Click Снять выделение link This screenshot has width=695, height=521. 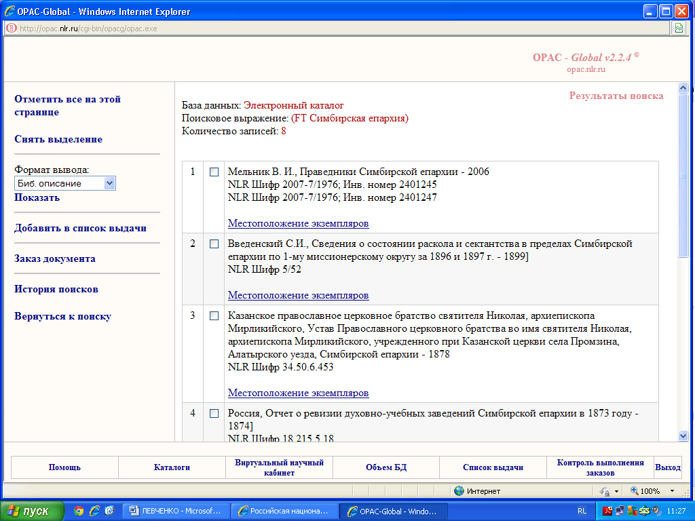pyautogui.click(x=58, y=139)
